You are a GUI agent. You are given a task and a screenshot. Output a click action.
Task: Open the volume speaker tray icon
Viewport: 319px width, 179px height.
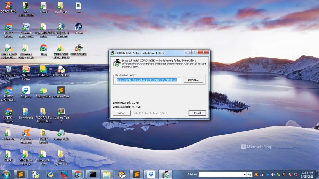click(x=273, y=175)
